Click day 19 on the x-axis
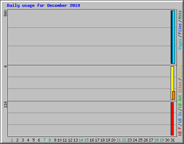The width and height of the screenshot is (184, 144). point(108,140)
